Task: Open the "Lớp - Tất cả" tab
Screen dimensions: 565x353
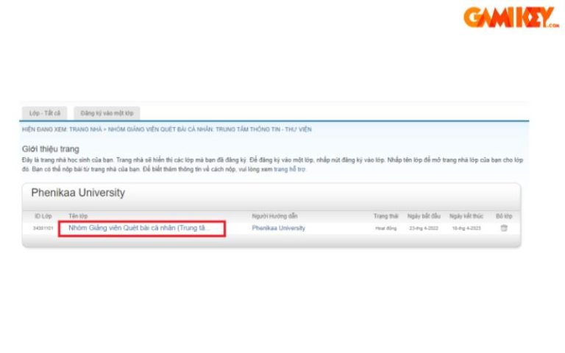Action: point(45,113)
